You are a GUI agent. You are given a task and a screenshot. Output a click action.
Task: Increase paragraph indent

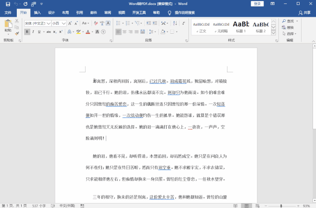(x=155, y=23)
